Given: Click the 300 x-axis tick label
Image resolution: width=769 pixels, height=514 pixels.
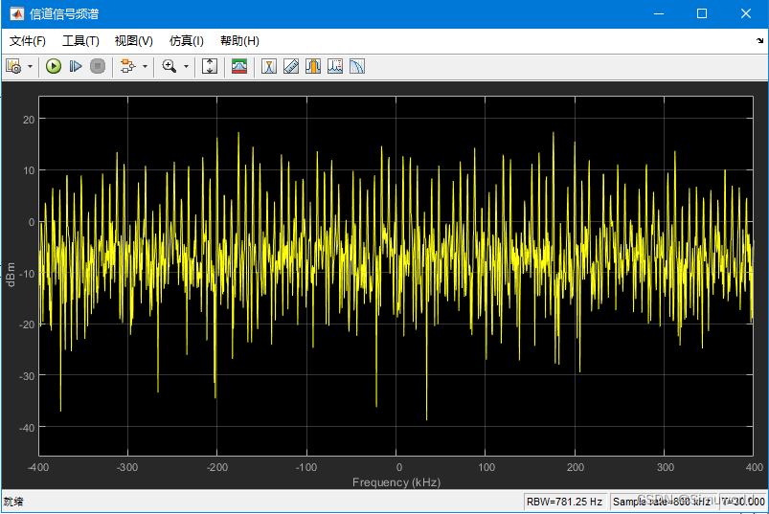Looking at the screenshot, I should tap(665, 467).
